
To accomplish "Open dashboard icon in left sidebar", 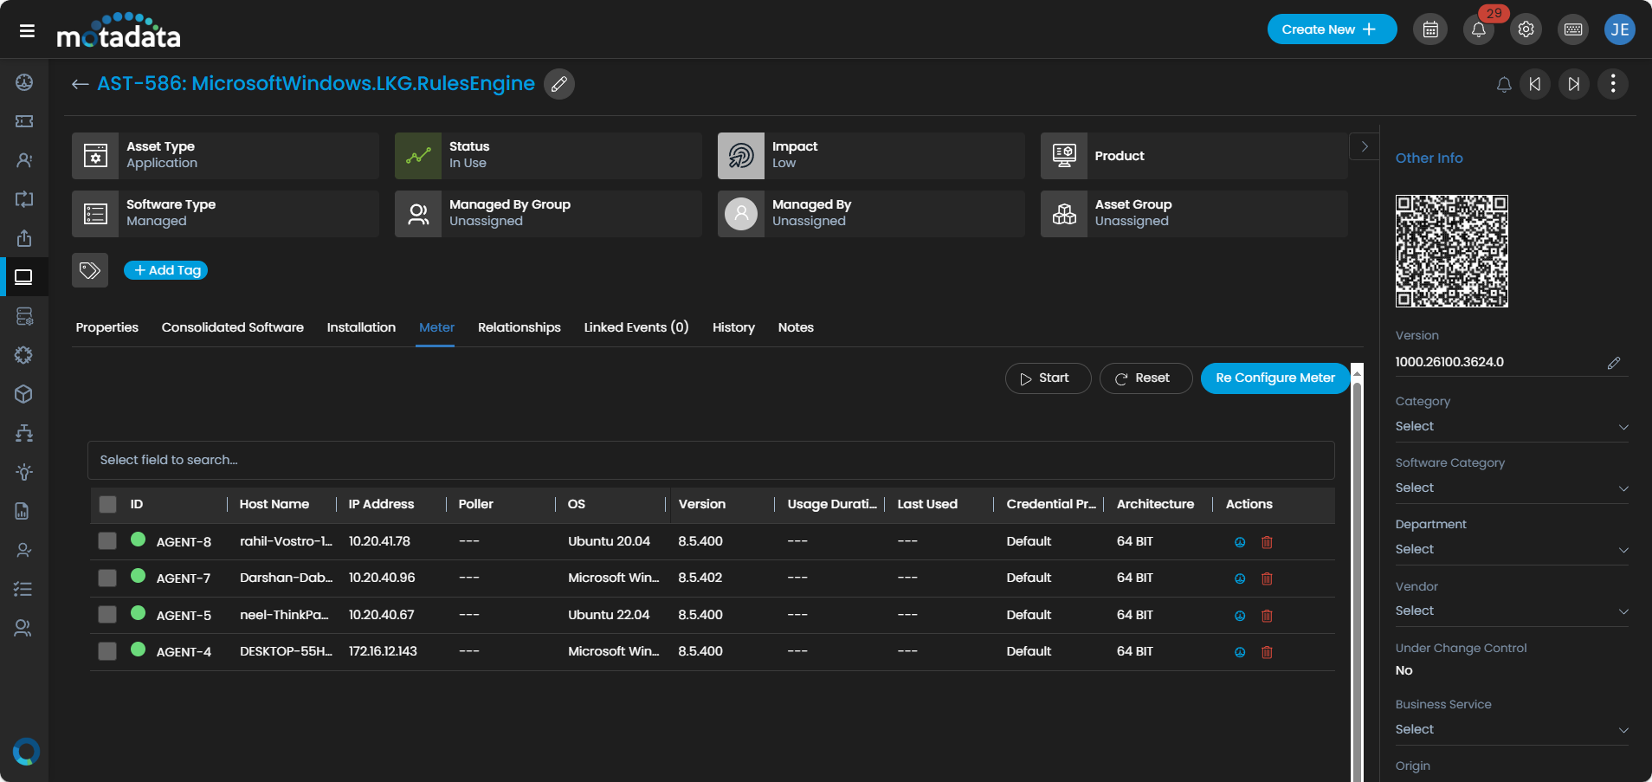I will click(x=24, y=82).
